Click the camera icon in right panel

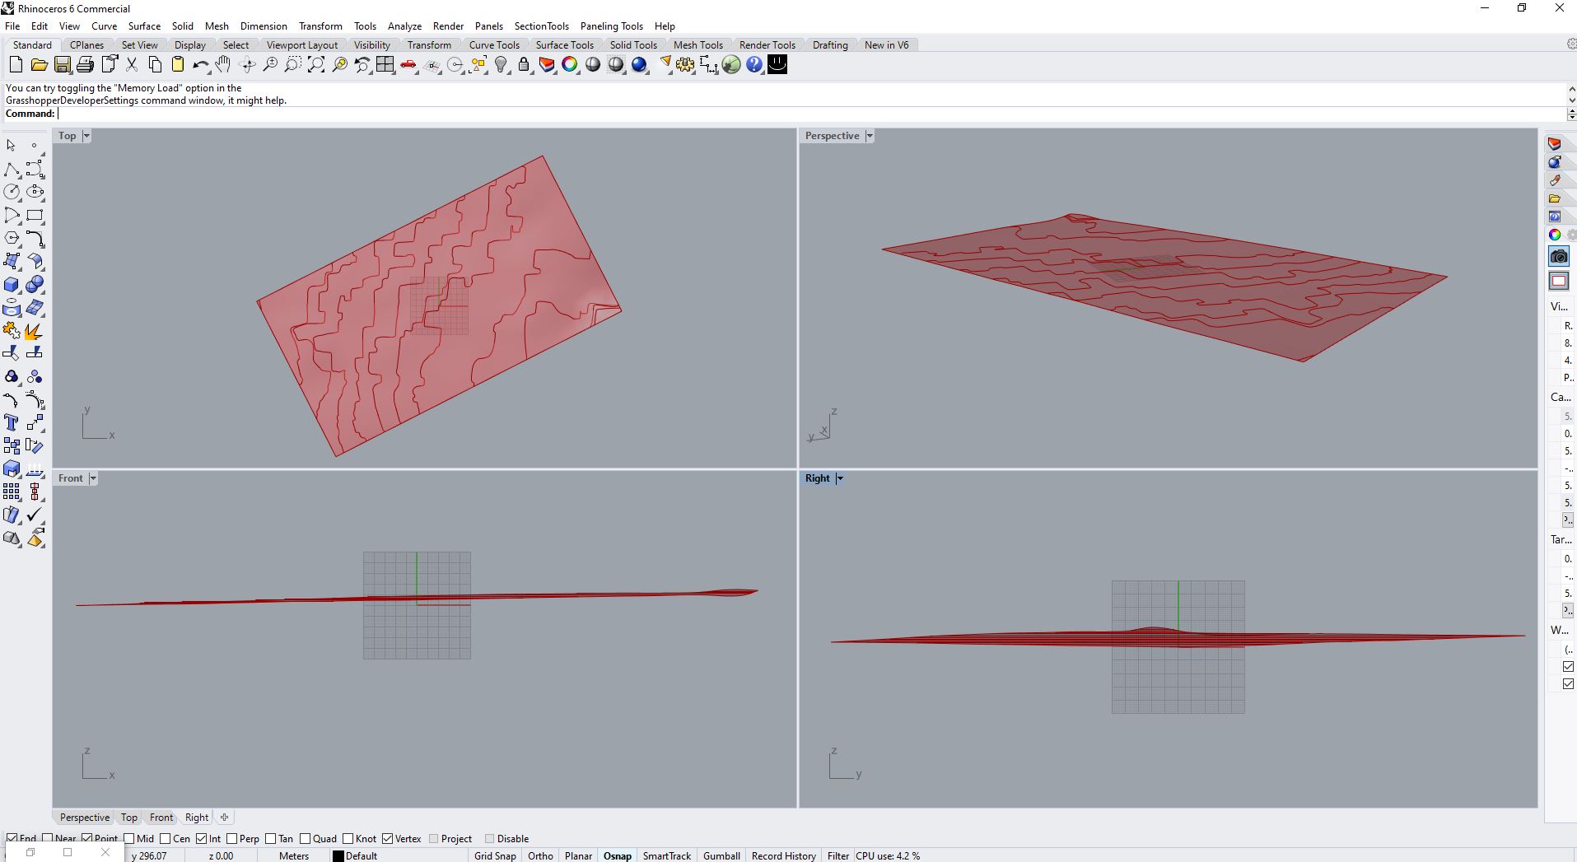[x=1558, y=257]
